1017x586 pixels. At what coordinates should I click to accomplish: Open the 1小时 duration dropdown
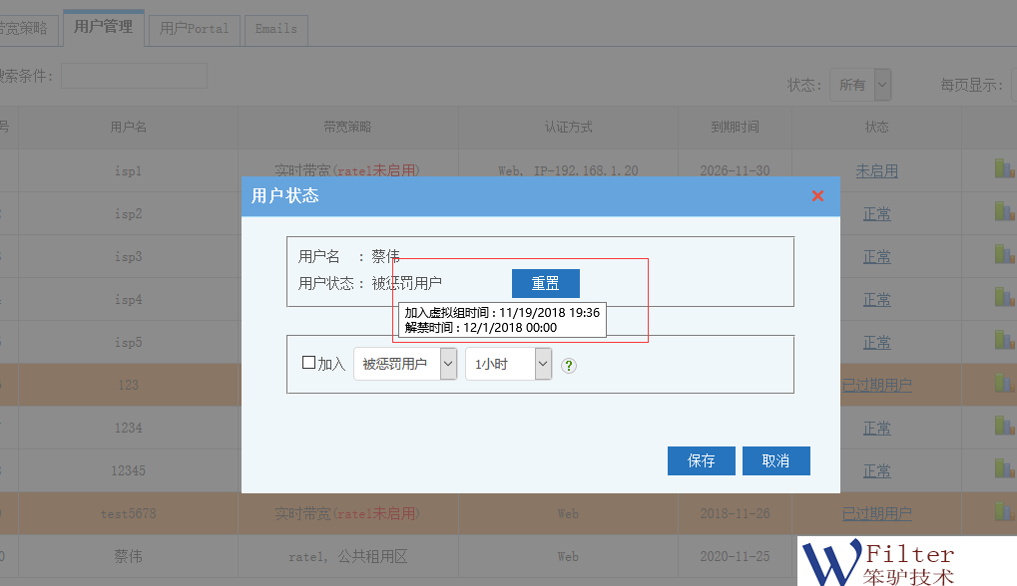(508, 364)
